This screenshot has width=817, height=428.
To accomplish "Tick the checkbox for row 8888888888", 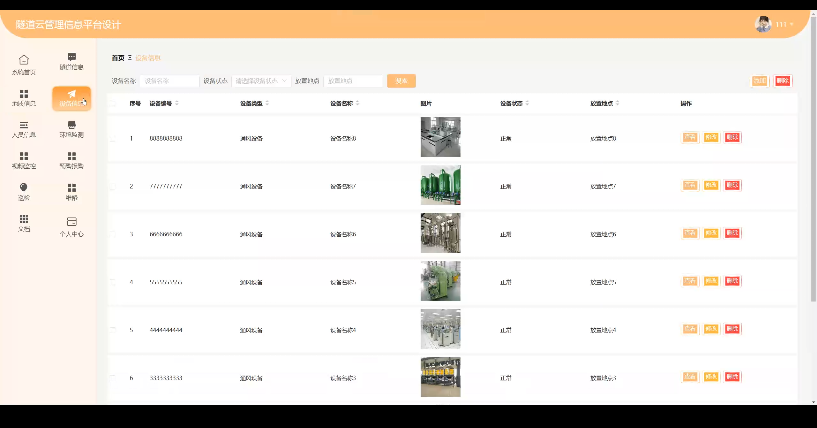I will pos(112,139).
